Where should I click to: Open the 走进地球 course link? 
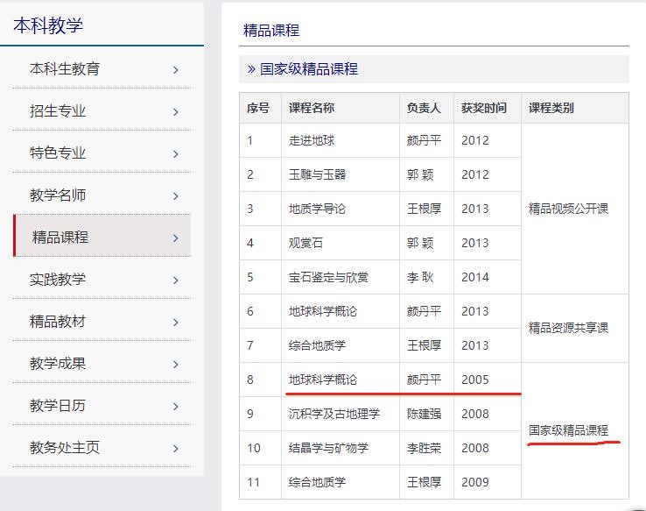pyautogui.click(x=312, y=140)
